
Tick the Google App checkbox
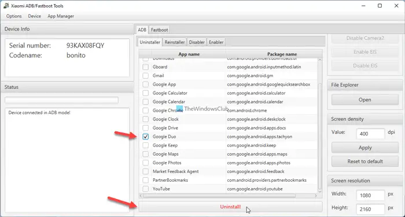146,84
